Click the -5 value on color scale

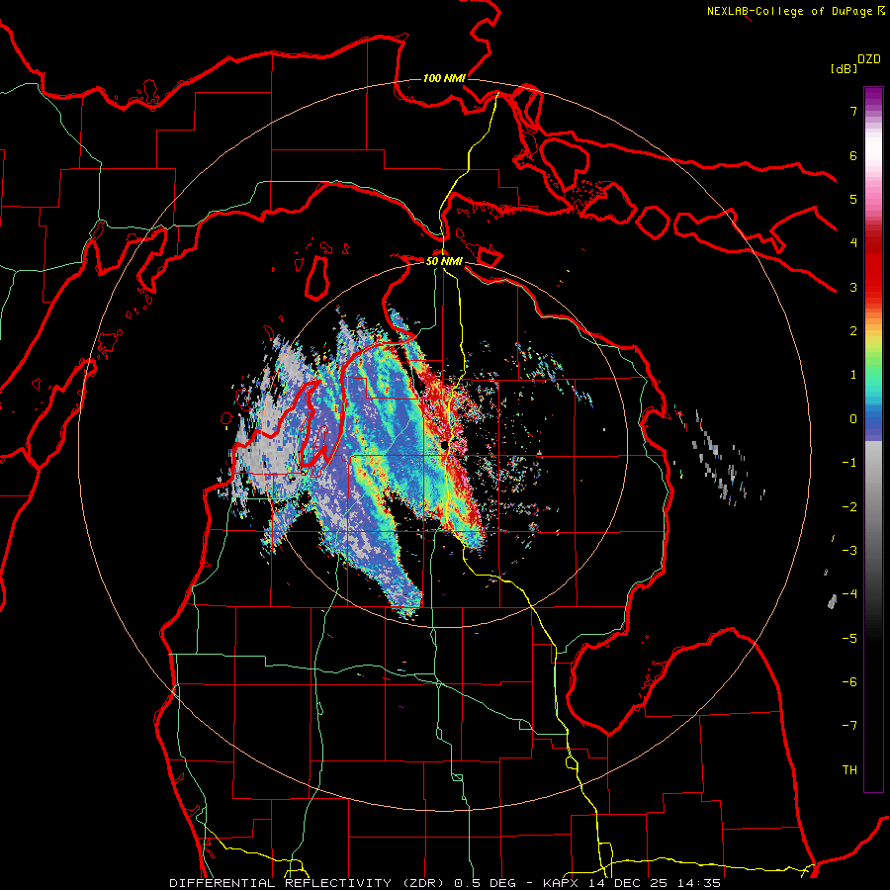pyautogui.click(x=849, y=638)
